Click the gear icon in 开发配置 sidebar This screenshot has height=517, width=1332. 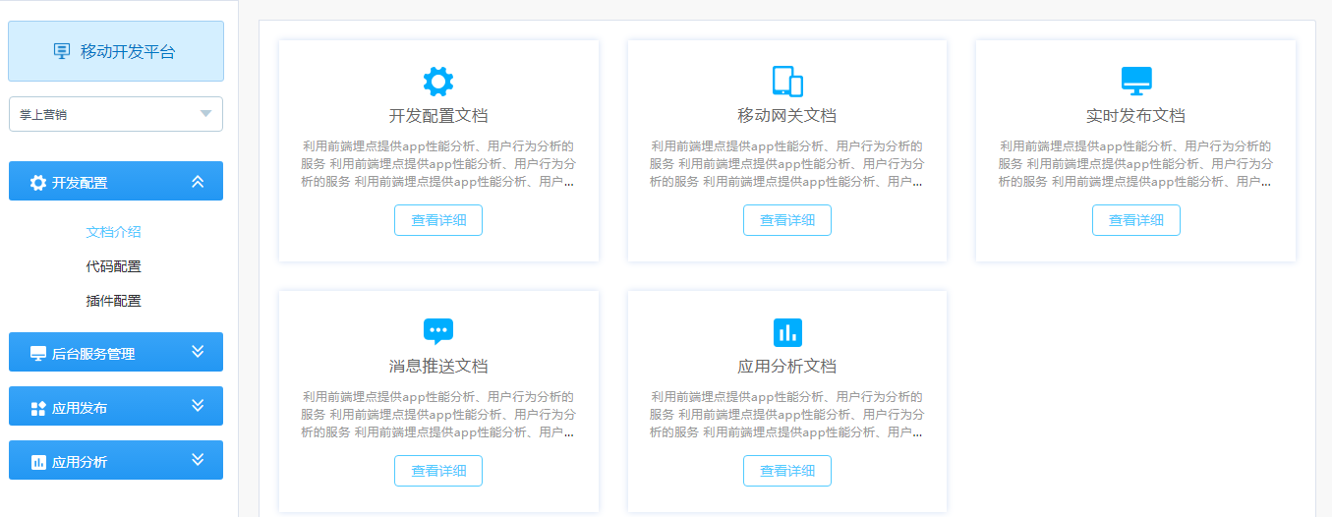click(x=38, y=183)
